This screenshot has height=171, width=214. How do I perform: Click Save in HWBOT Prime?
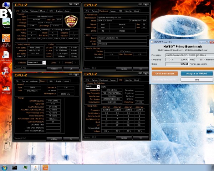[x=197, y=79]
